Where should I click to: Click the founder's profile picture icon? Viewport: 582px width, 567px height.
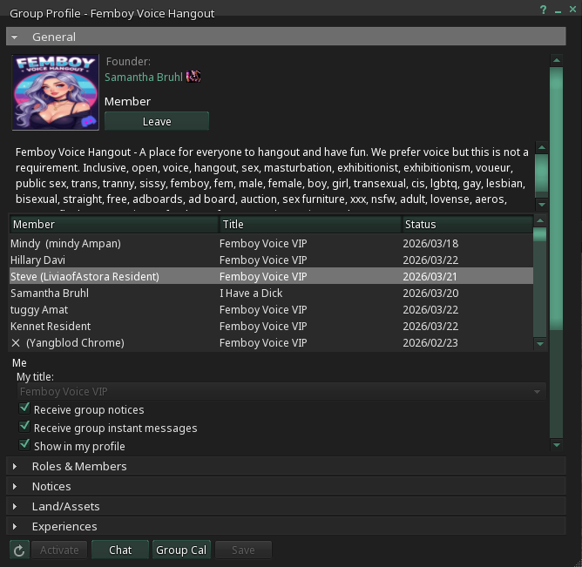tap(193, 77)
